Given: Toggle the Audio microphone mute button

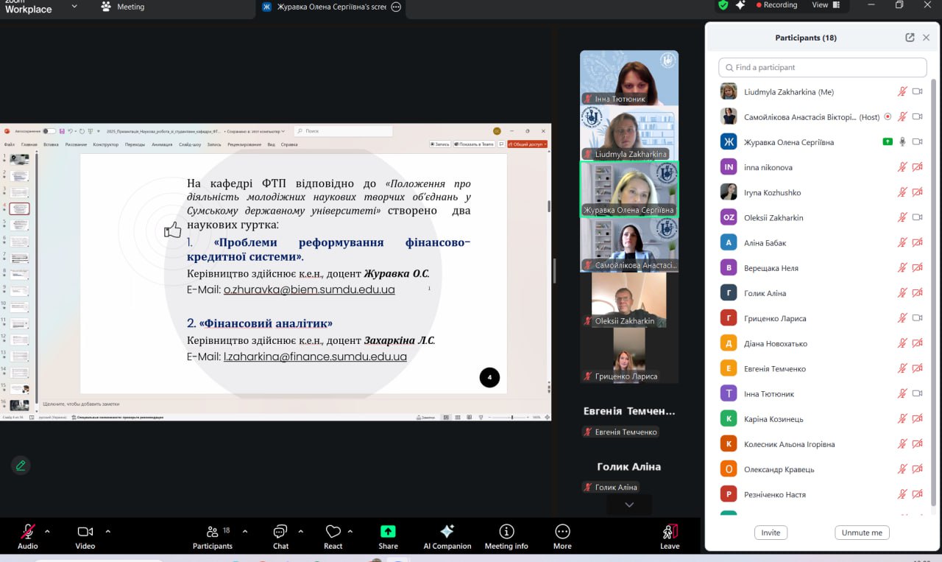Looking at the screenshot, I should 28,532.
